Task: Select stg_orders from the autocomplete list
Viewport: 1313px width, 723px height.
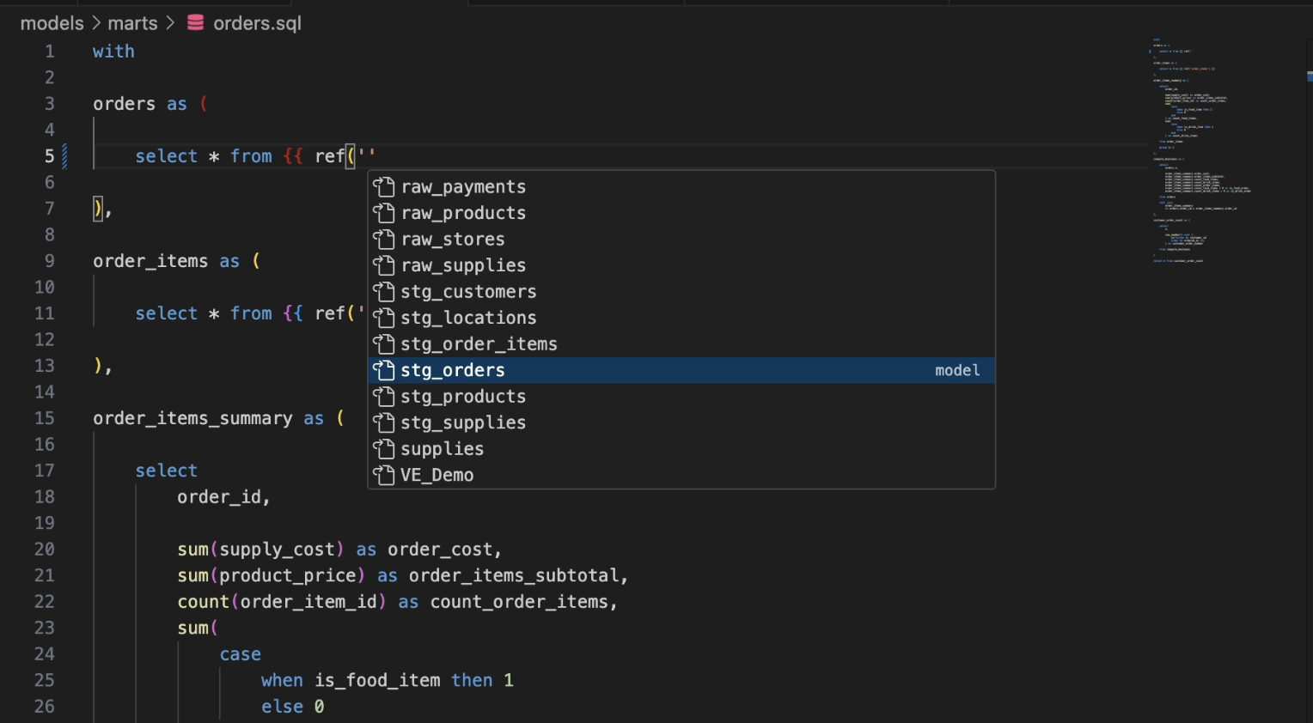Action: point(452,370)
